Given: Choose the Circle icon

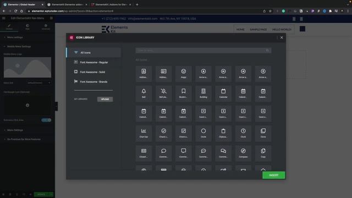Looking at the screenshot, I should [204, 133].
